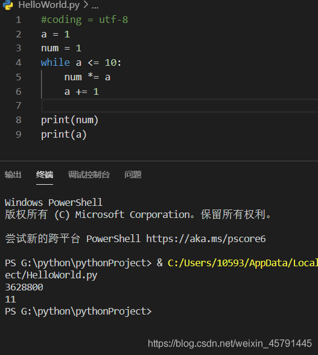Viewport: 318px width, 355px height.
Task: Switch to the 输出 tab
Action: coord(13,174)
